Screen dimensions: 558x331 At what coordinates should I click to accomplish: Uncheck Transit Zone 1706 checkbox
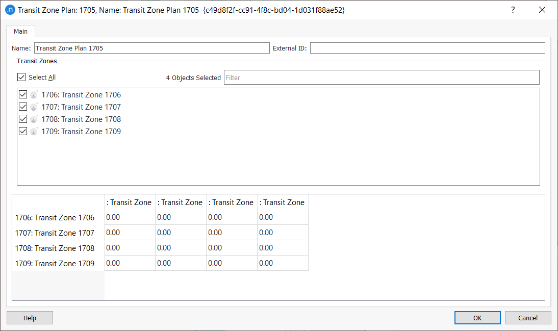[x=22, y=95]
